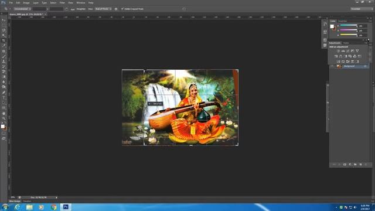Select the Move tool
This screenshot has width=375, height=211.
(x=4, y=21)
